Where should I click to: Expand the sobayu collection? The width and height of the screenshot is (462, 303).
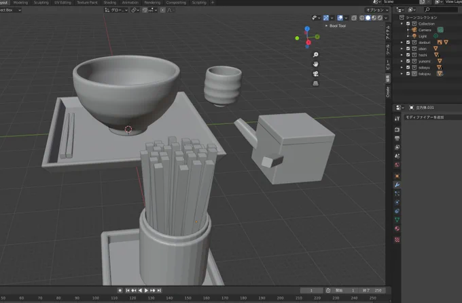402,67
